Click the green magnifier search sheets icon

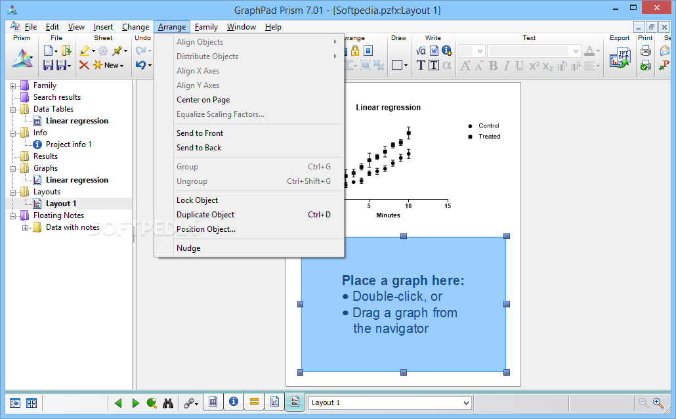[152, 403]
